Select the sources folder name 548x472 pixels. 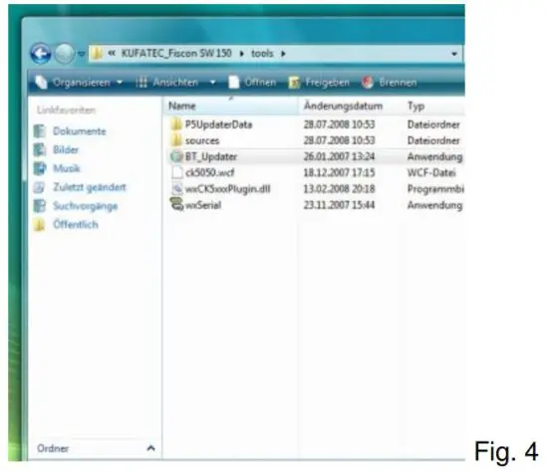click(x=202, y=140)
